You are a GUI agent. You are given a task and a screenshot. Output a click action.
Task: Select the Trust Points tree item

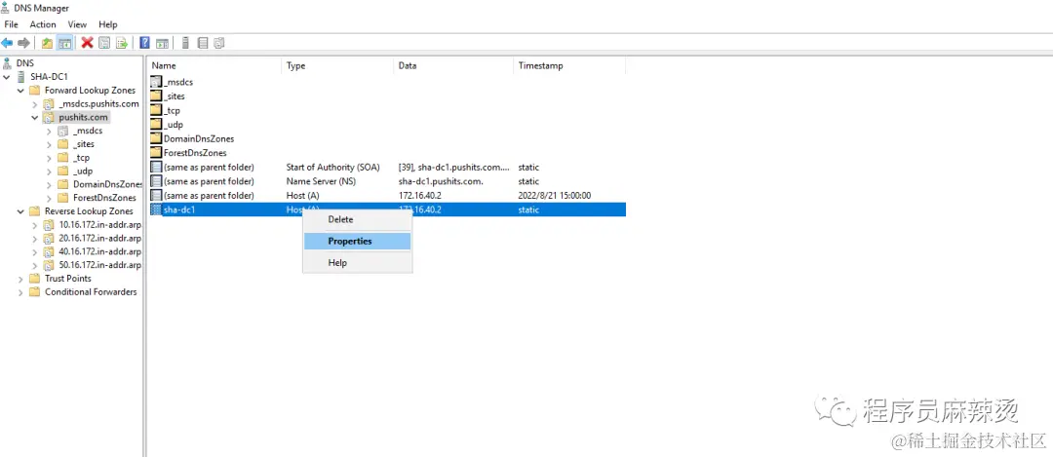pos(68,279)
